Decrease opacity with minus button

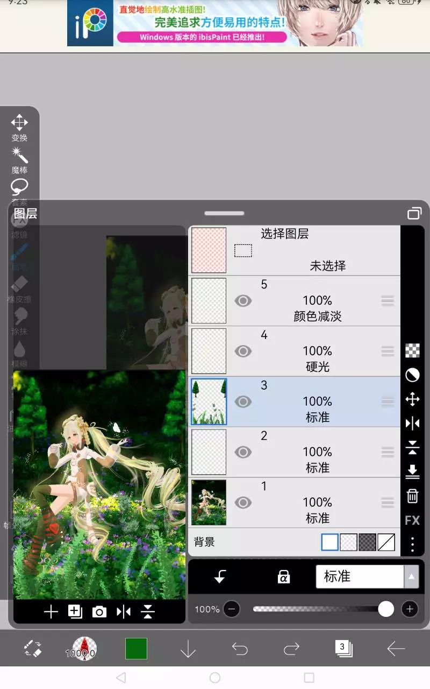232,609
